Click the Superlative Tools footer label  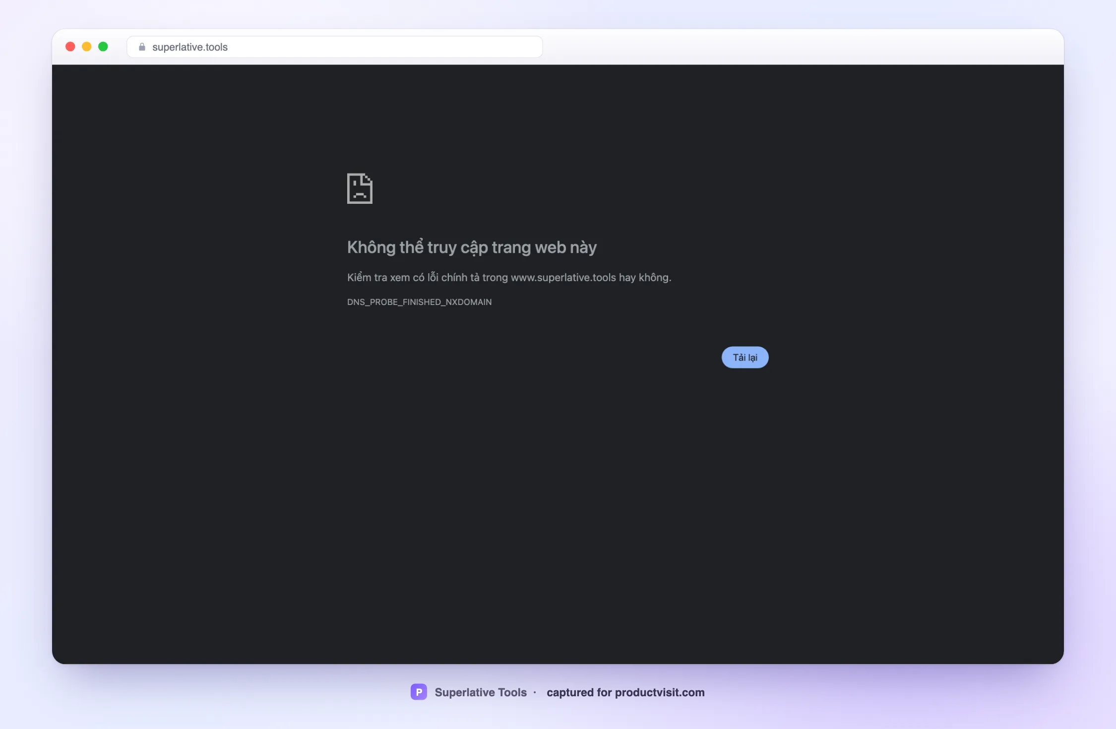click(x=481, y=692)
